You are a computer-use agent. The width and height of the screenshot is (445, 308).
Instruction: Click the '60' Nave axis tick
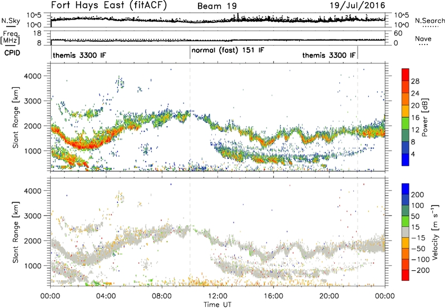tap(398, 33)
